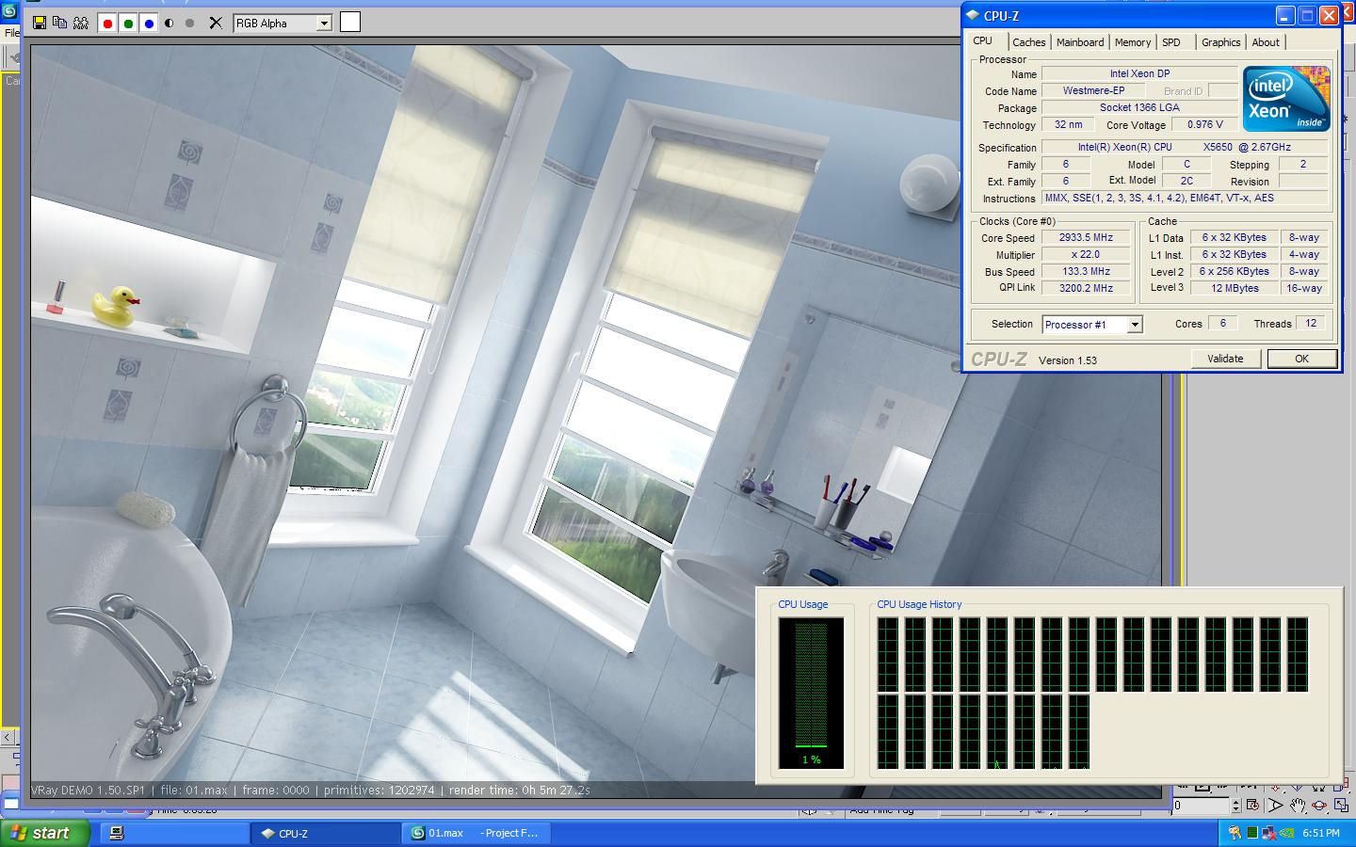Select the Graphics tab in CPU-Z
Screen dimensions: 1356x847
[1221, 42]
